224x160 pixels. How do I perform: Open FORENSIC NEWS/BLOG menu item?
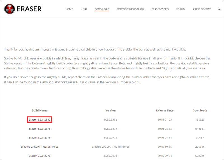click(x=130, y=9)
